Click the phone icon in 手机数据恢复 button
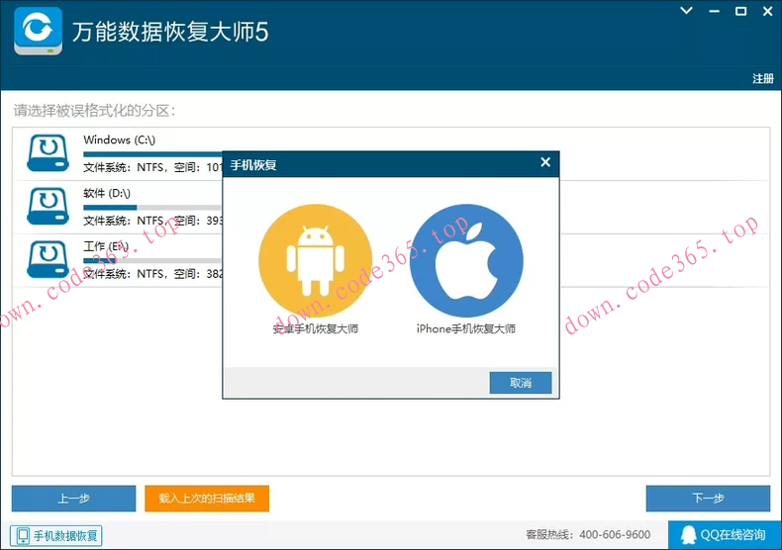 click(x=23, y=536)
